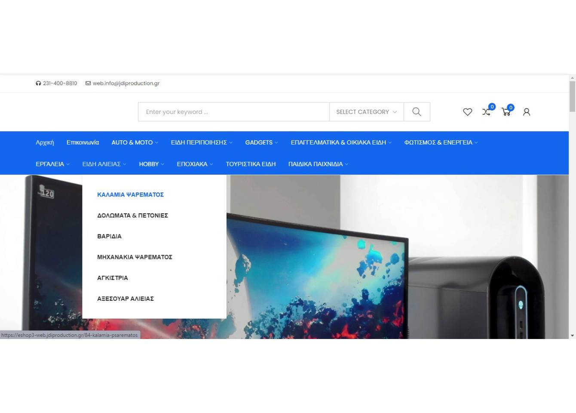
Task: Click the web.info@jdiproduction.gr email link
Action: pyautogui.click(x=126, y=83)
